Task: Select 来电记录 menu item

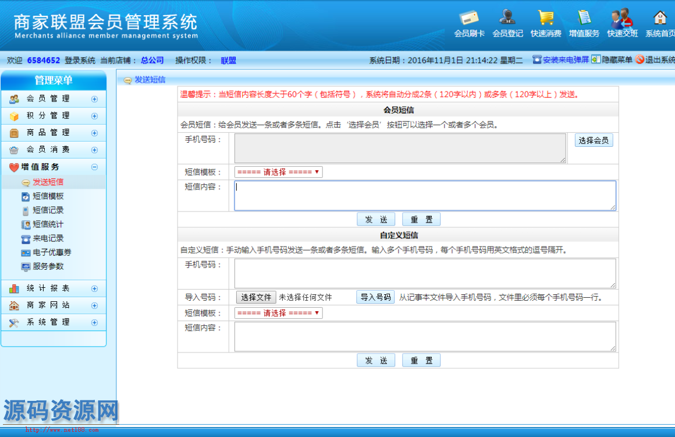Action: (x=48, y=238)
